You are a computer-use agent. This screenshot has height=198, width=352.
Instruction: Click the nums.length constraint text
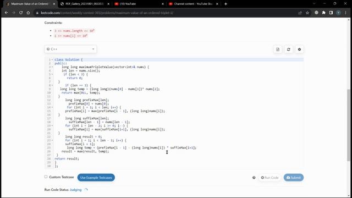coord(74,31)
